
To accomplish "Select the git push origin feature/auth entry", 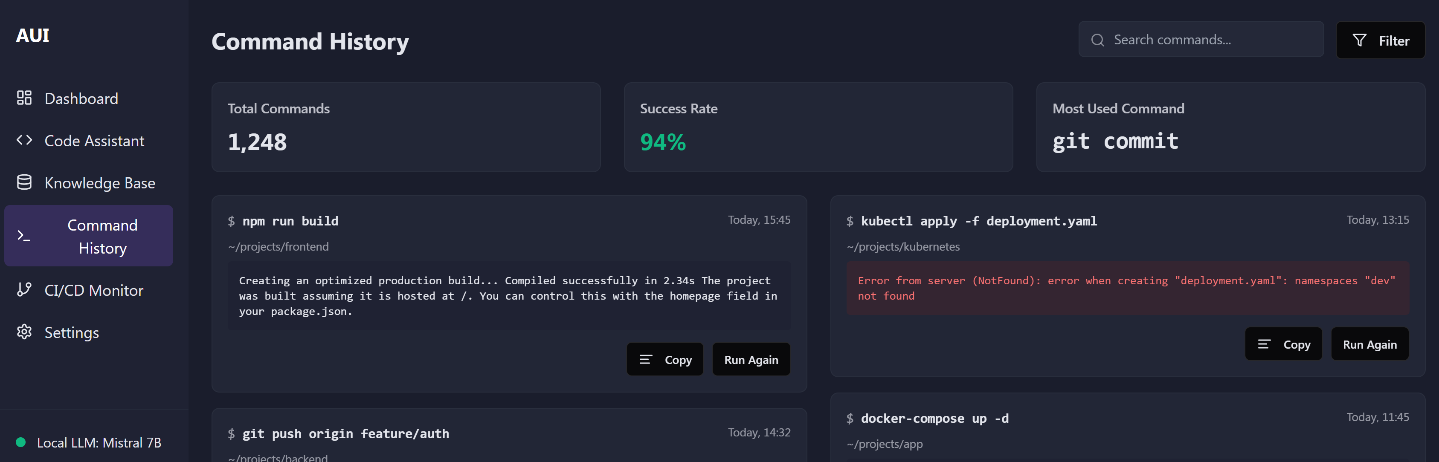I will coord(345,433).
